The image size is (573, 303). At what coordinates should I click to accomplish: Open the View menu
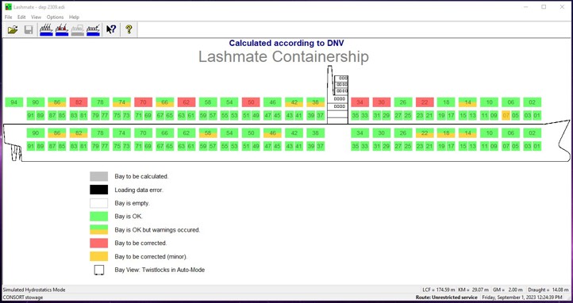pyautogui.click(x=36, y=17)
